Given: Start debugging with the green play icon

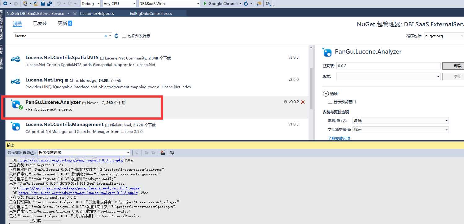Looking at the screenshot, I should click(x=205, y=3).
